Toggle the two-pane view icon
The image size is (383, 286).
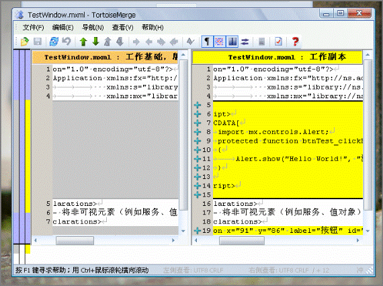pyautogui.click(x=232, y=42)
